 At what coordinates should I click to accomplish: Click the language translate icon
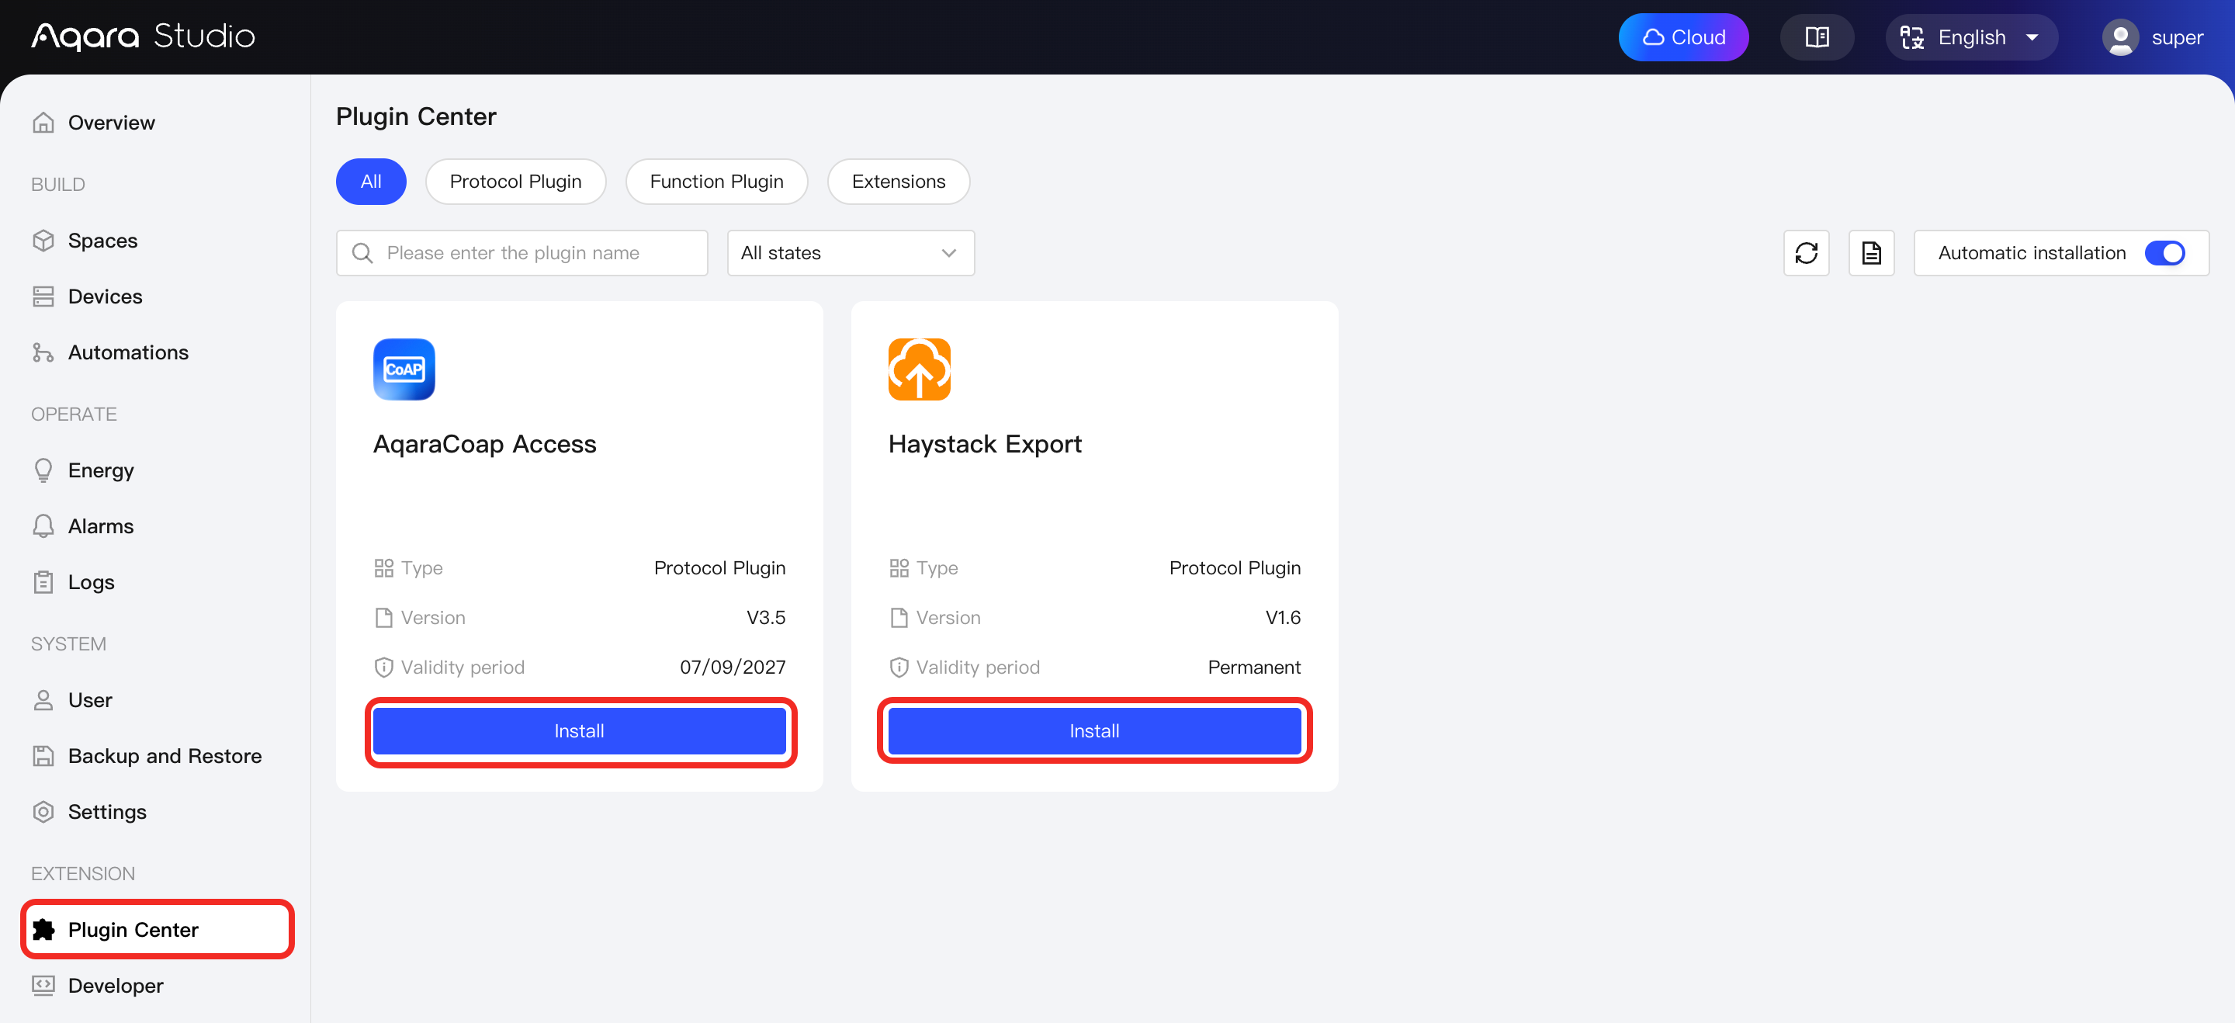click(1912, 37)
